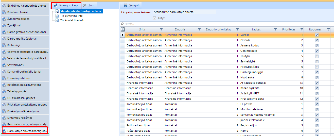Screen dimensions: 334x136
Task: Toggle Rodomas checkbox for Pavardė row
Action: point(317,40)
